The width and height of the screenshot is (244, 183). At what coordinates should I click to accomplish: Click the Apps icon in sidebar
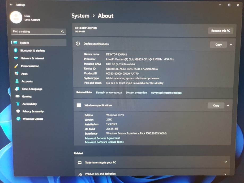tap(17, 73)
